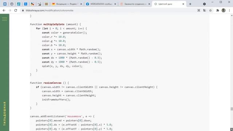Open a new browser tab
233x131 pixels.
click(190, 4)
